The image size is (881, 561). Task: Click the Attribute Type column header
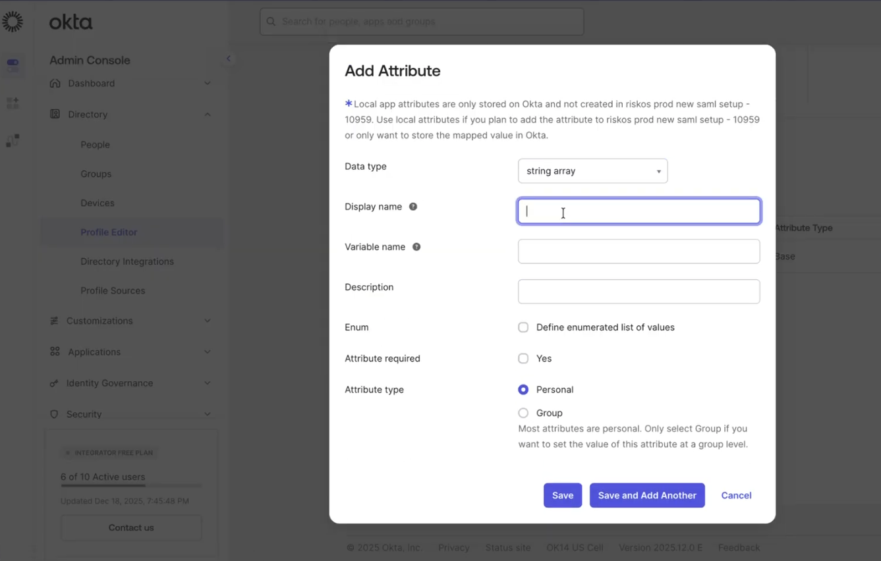(x=804, y=228)
